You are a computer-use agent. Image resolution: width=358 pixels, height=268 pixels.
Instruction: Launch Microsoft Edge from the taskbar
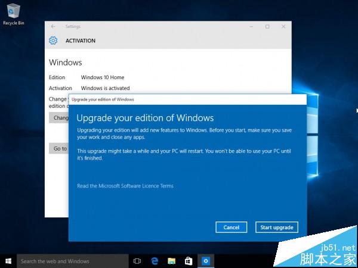click(x=155, y=260)
